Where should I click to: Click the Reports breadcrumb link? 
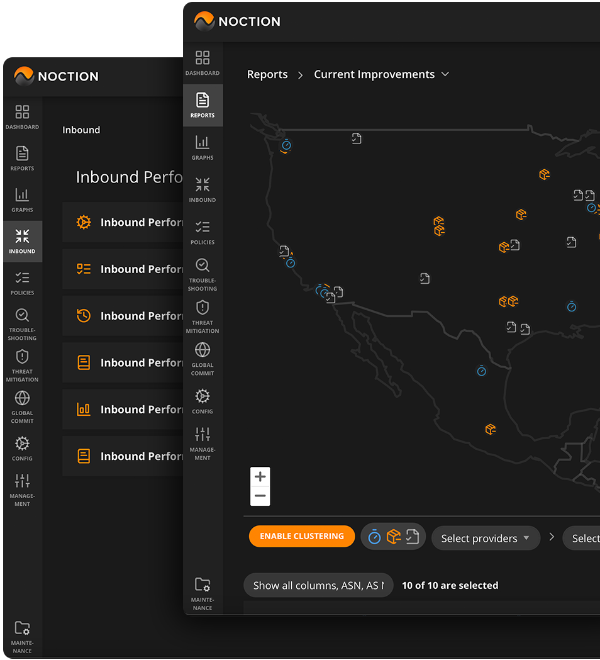pos(267,74)
